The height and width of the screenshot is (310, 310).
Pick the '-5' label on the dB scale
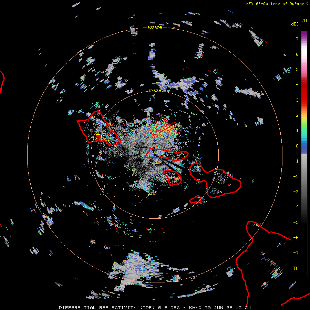point(296,223)
